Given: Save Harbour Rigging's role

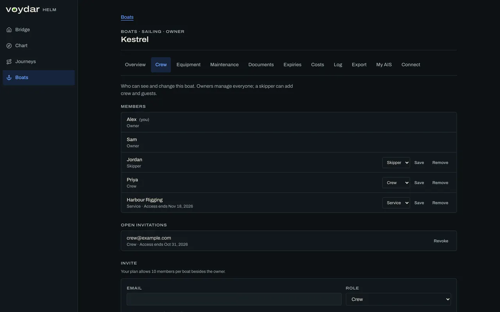Looking at the screenshot, I should coord(419,203).
